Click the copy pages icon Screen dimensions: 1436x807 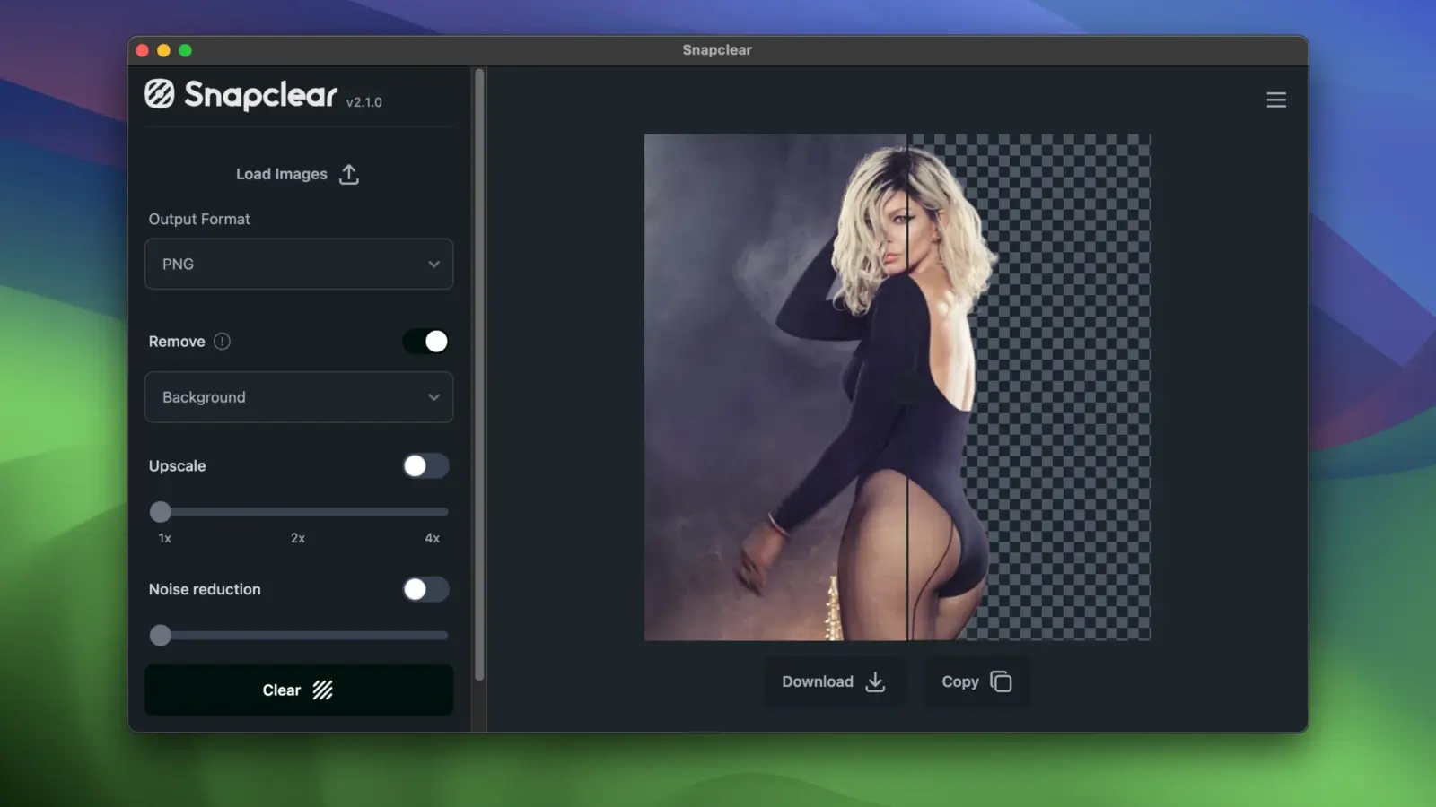(1001, 682)
